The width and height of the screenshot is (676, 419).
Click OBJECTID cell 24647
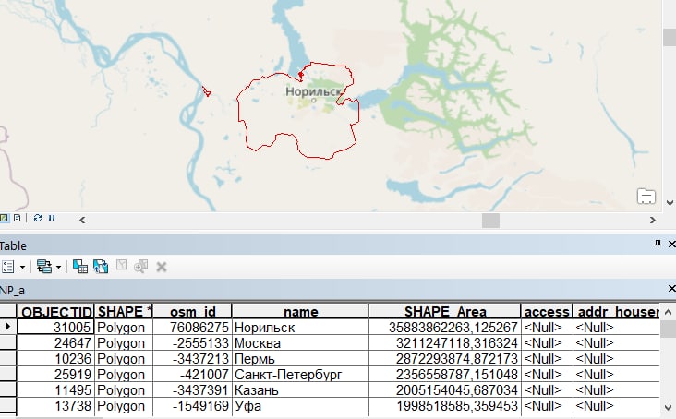55,343
